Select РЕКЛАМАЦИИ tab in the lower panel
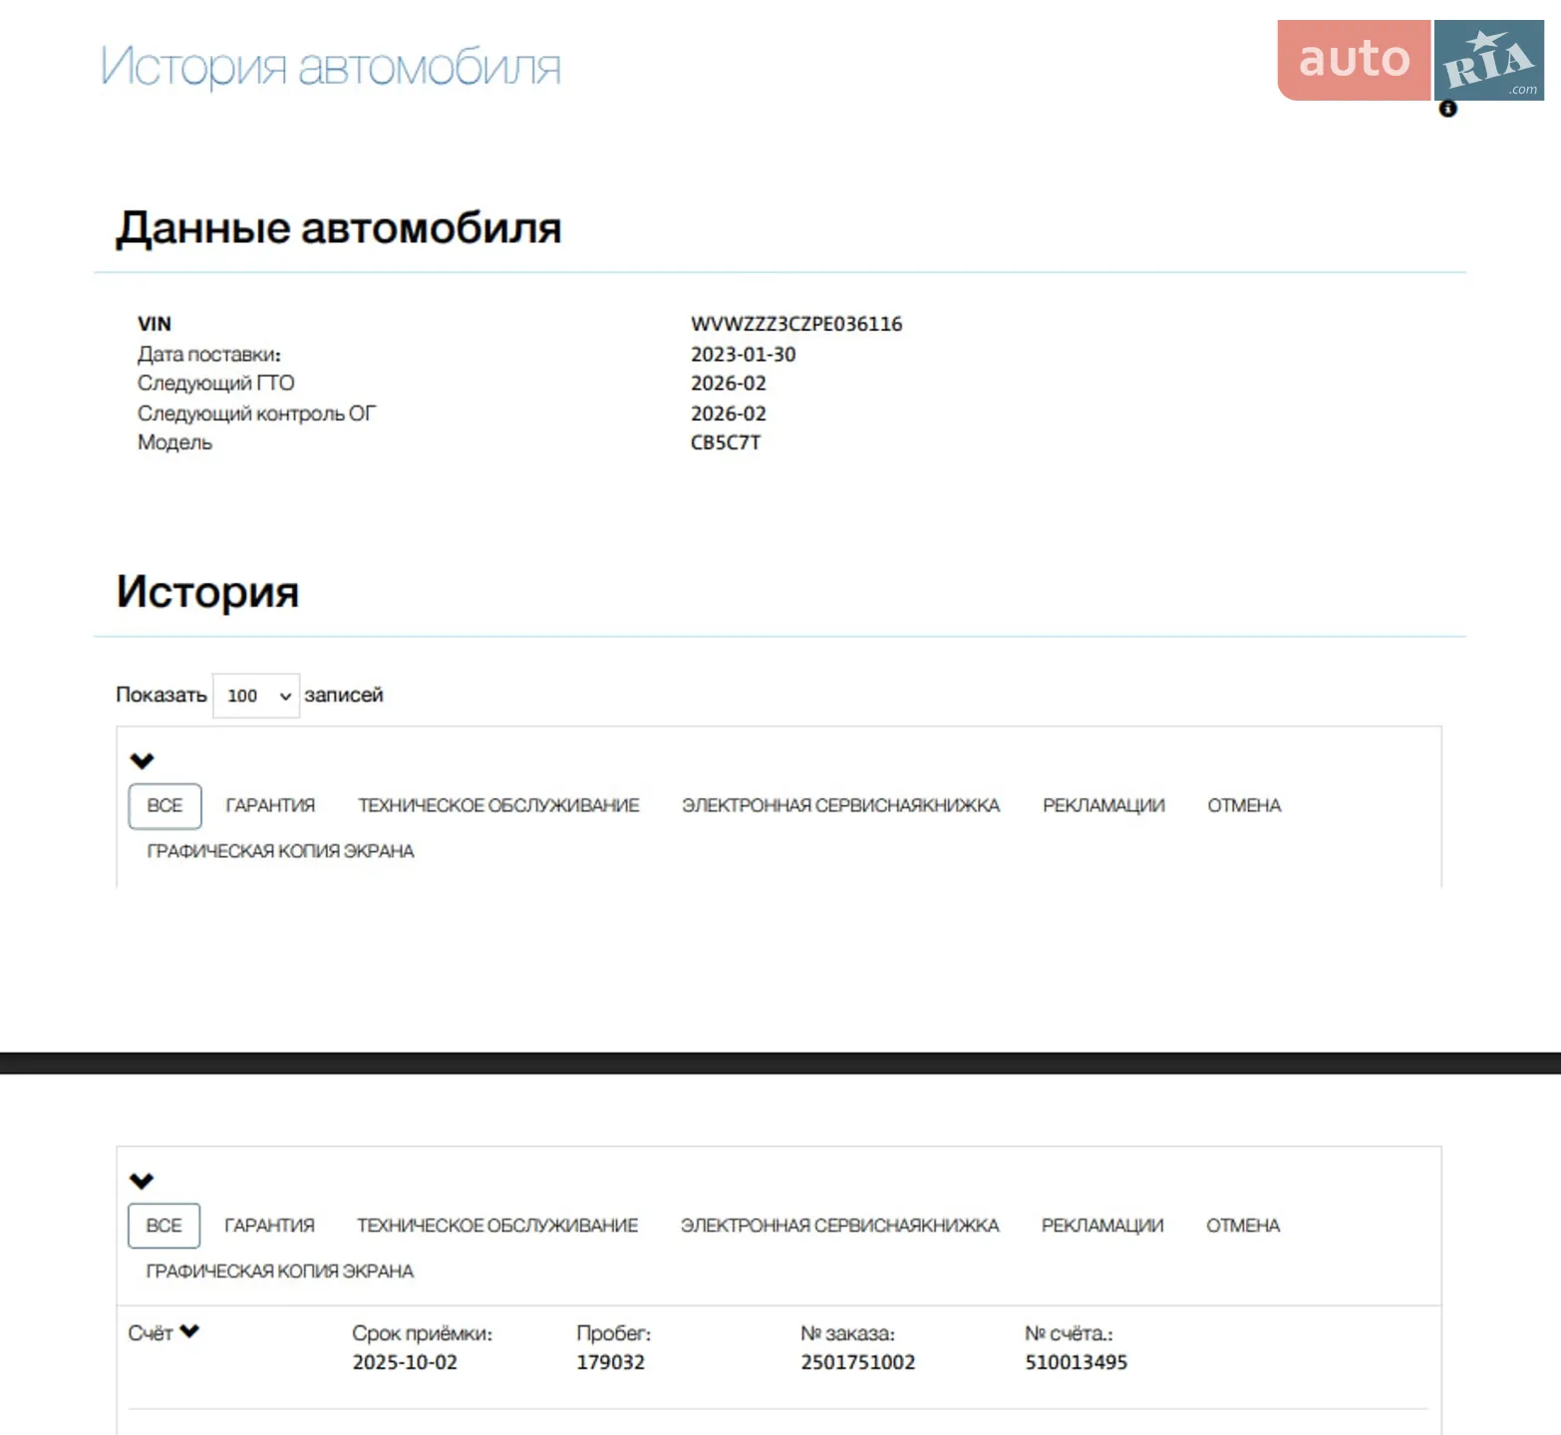 [x=1102, y=1226]
